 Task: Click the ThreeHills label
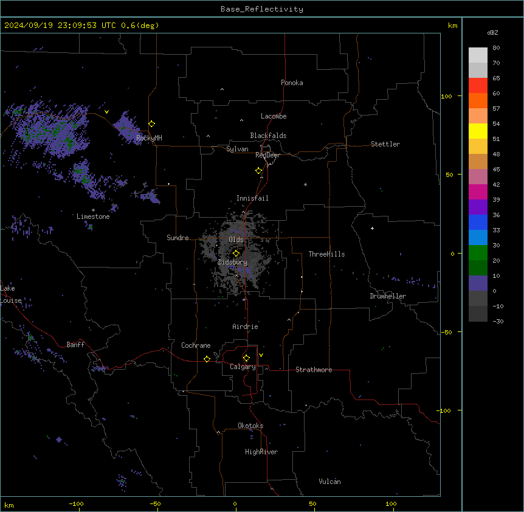[326, 254]
